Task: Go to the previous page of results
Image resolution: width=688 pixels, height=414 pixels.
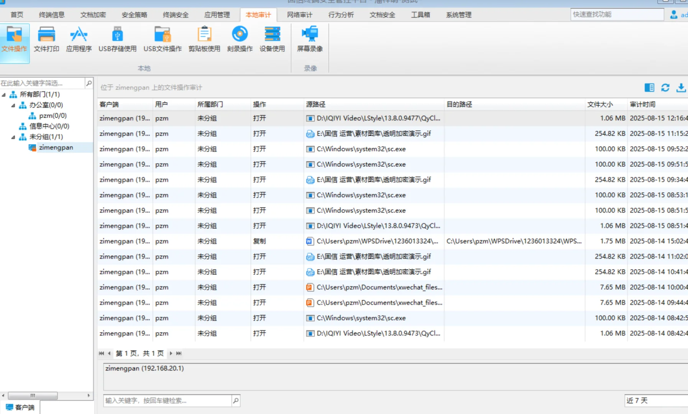Action: (109, 353)
